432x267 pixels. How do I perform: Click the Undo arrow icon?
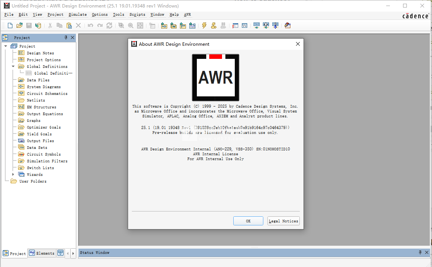click(91, 25)
